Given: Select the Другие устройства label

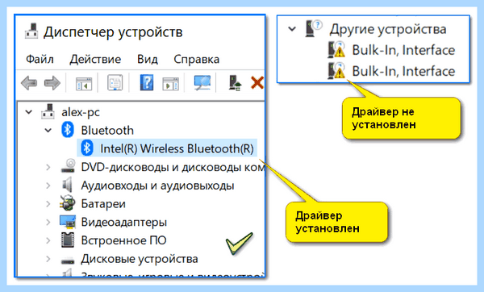Looking at the screenshot, I should point(388,29).
